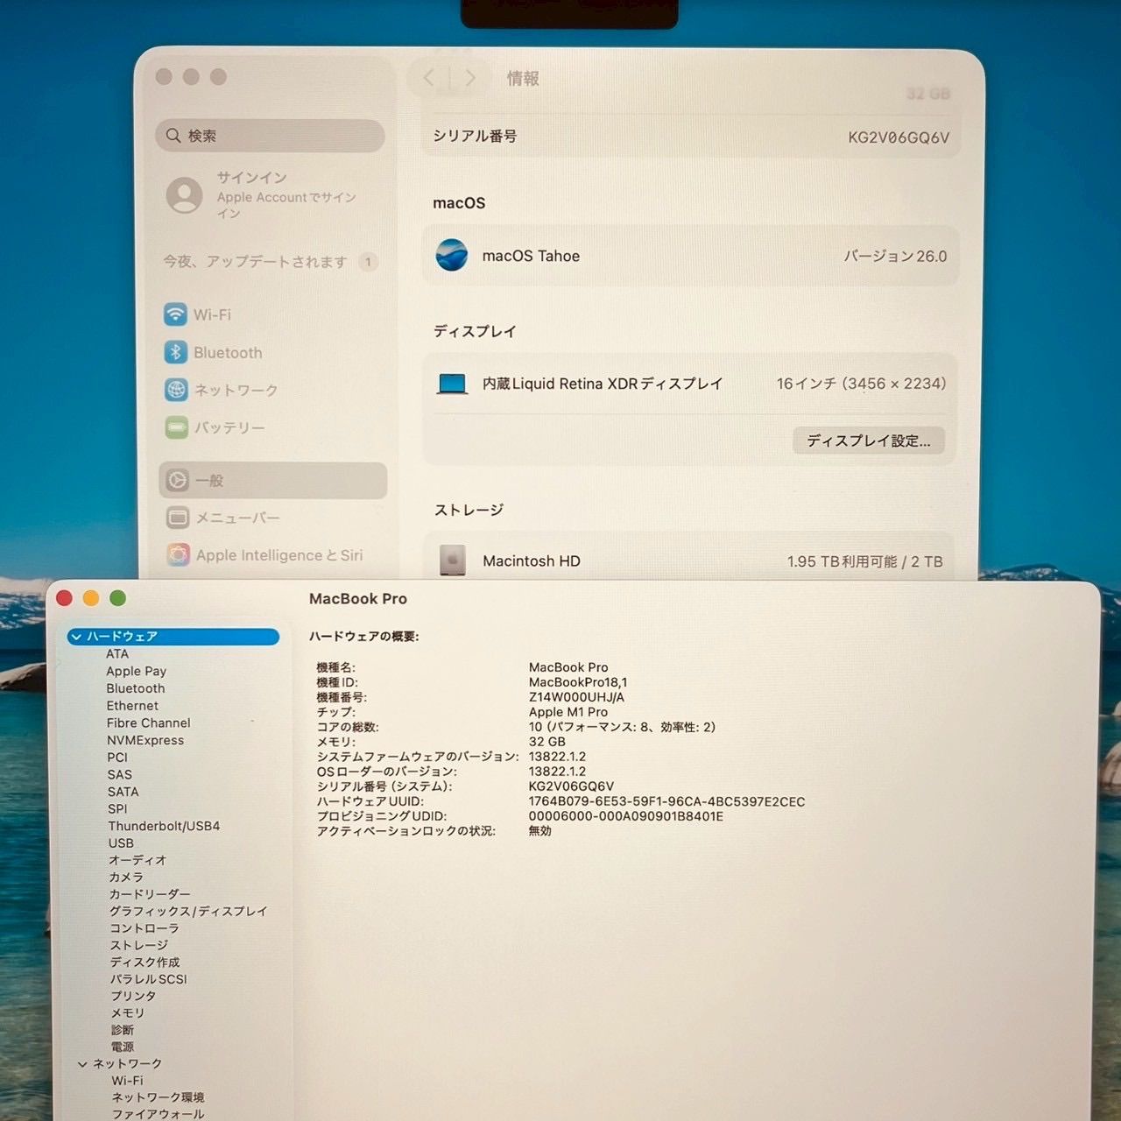1121x1121 pixels.
Task: Open the Battery icon in the sidebar
Action: [x=177, y=427]
